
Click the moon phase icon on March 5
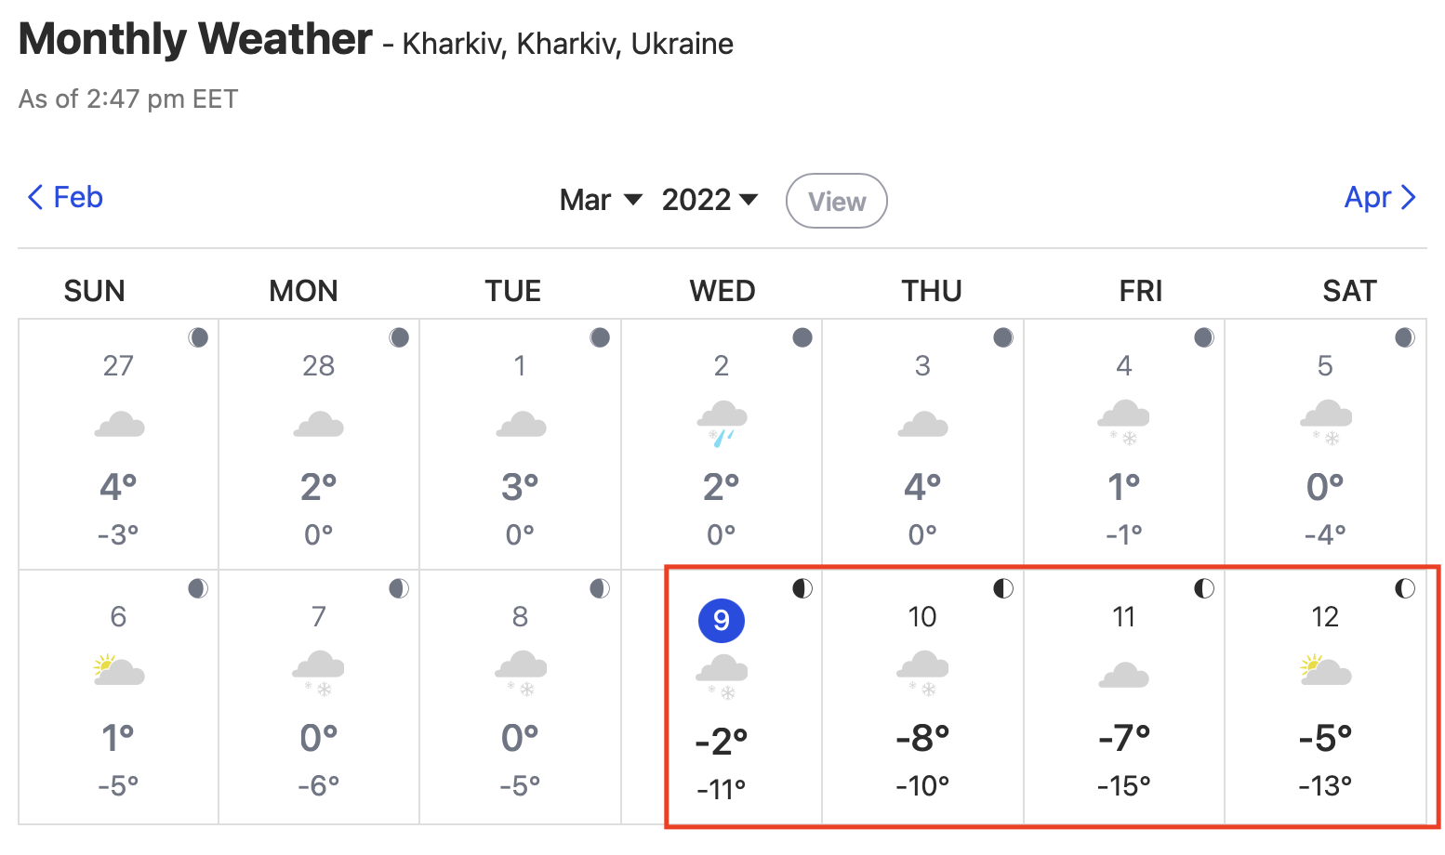[1405, 337]
